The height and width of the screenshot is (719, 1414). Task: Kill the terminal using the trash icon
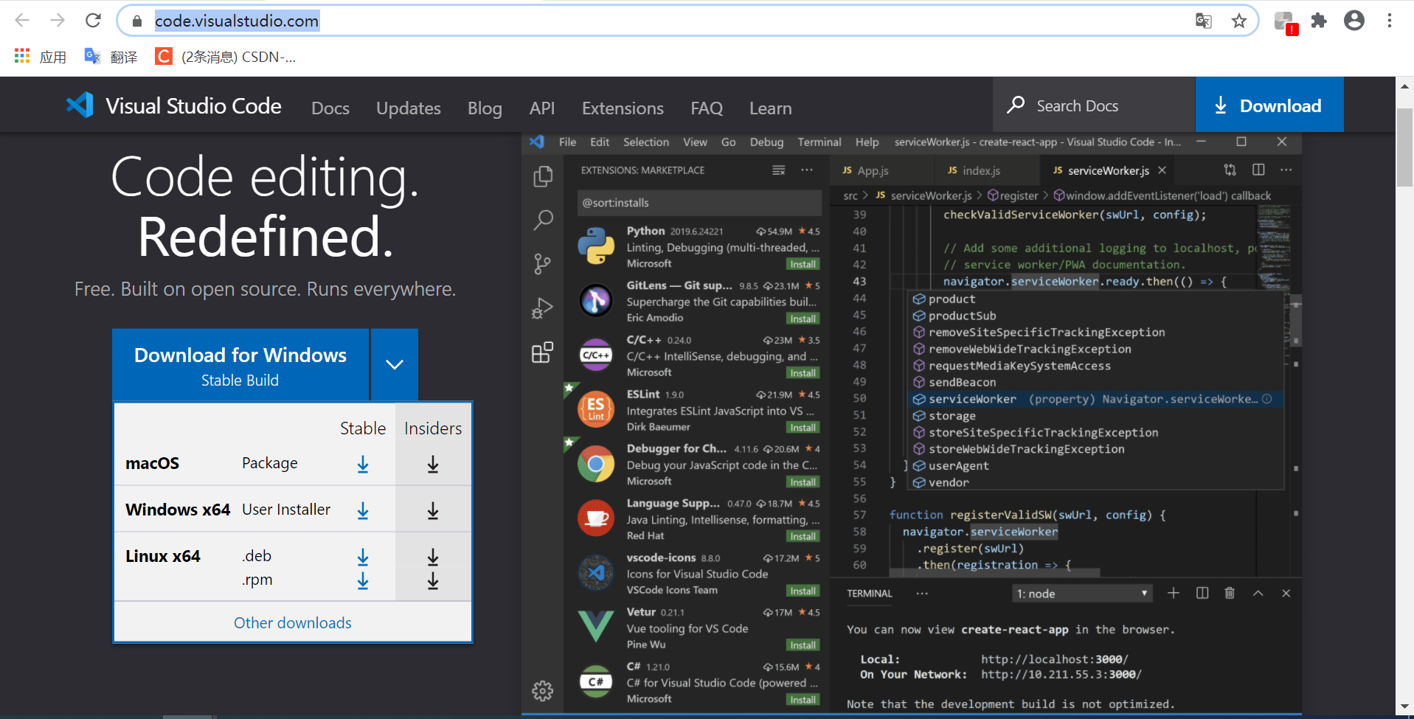[1229, 593]
